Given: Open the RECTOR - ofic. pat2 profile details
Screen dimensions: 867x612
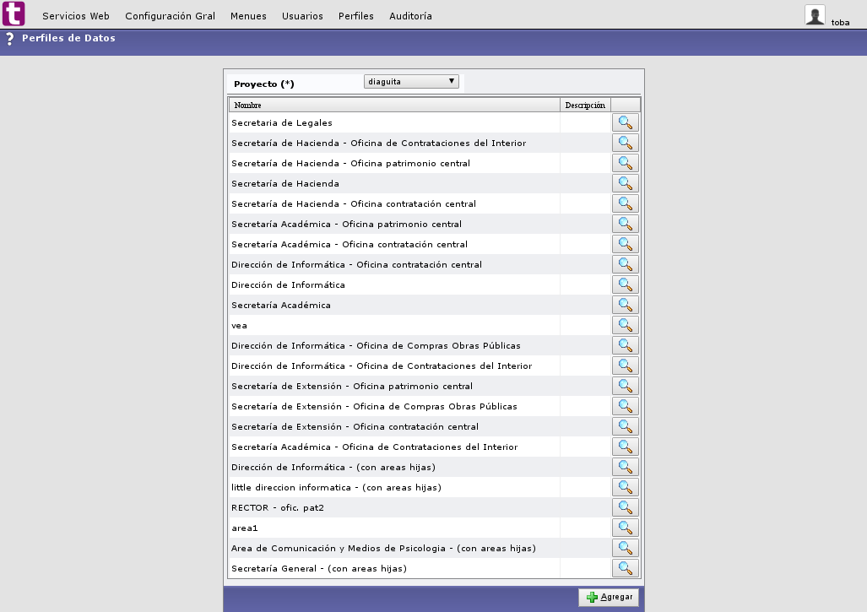Looking at the screenshot, I should [x=625, y=506].
